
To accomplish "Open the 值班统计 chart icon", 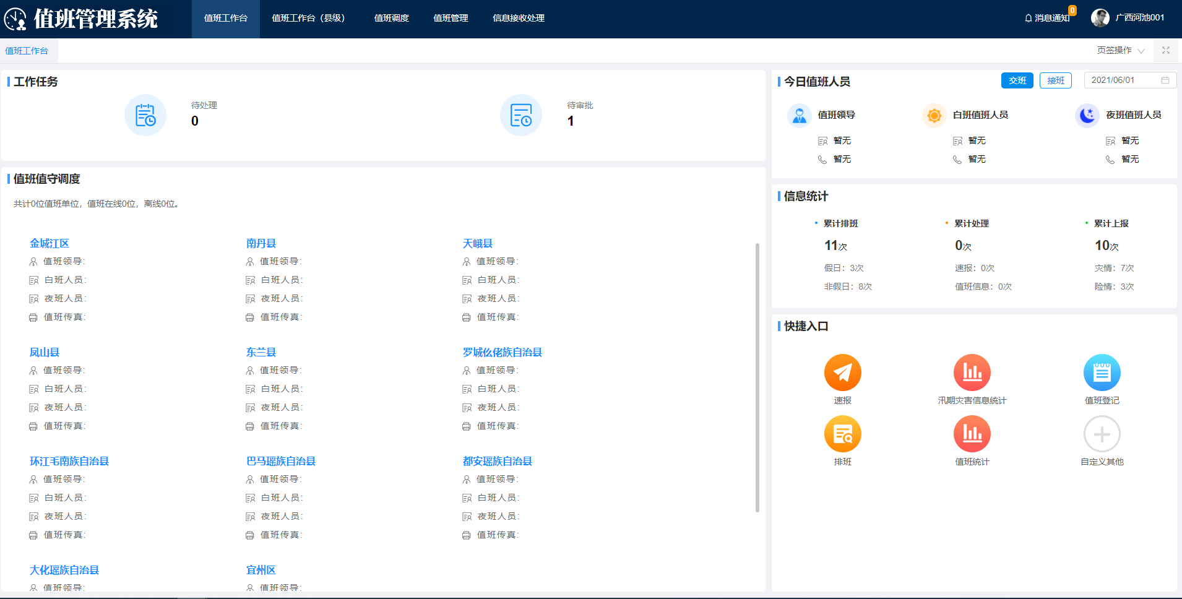I will pyautogui.click(x=972, y=434).
